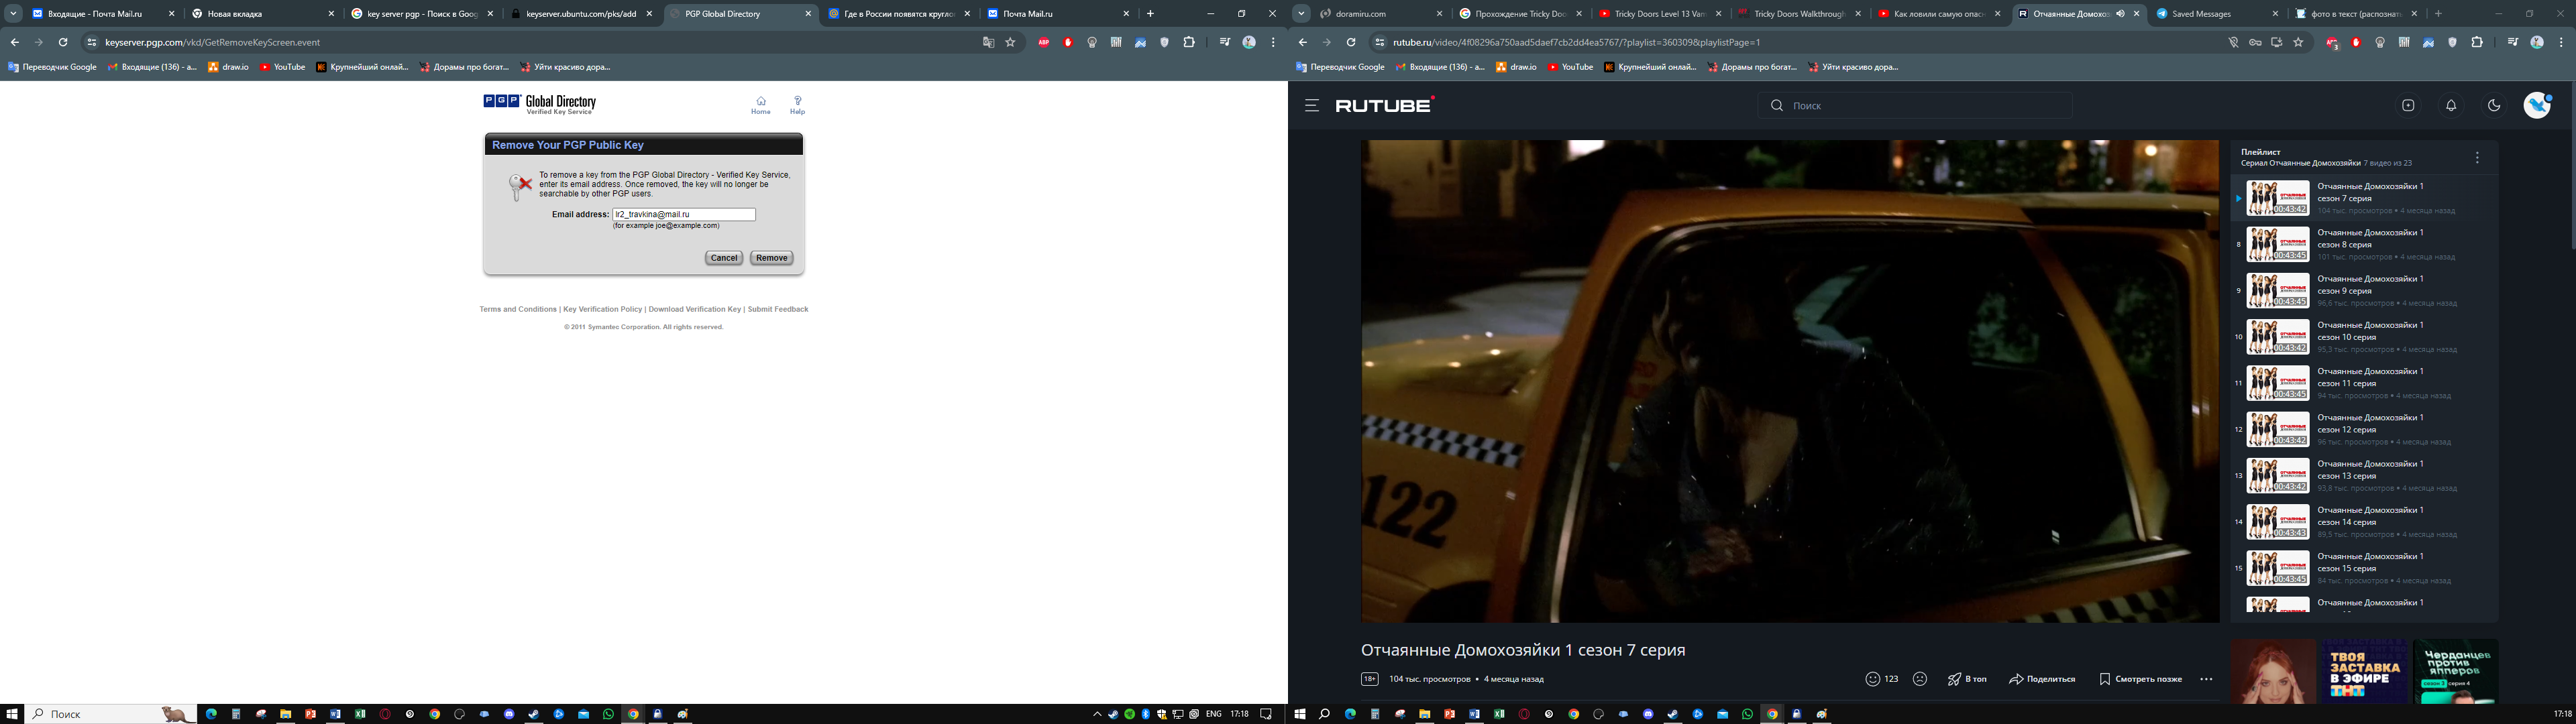Viewport: 2576px width, 724px height.
Task: Open Terms and Conditions link
Action: (518, 309)
